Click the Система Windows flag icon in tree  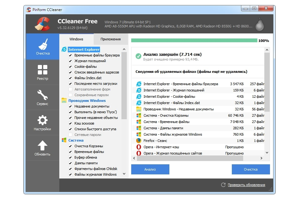(x=64, y=140)
